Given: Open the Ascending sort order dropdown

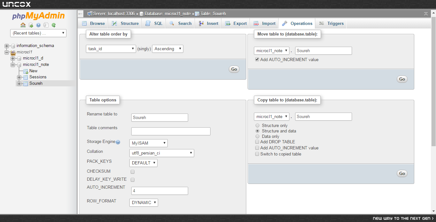Looking at the screenshot, I should [x=168, y=49].
